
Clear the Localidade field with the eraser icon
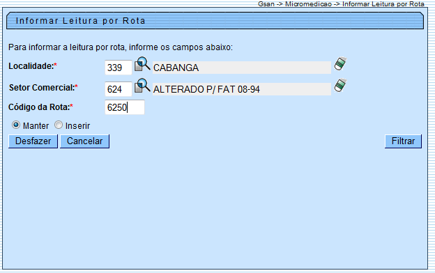[x=340, y=64]
